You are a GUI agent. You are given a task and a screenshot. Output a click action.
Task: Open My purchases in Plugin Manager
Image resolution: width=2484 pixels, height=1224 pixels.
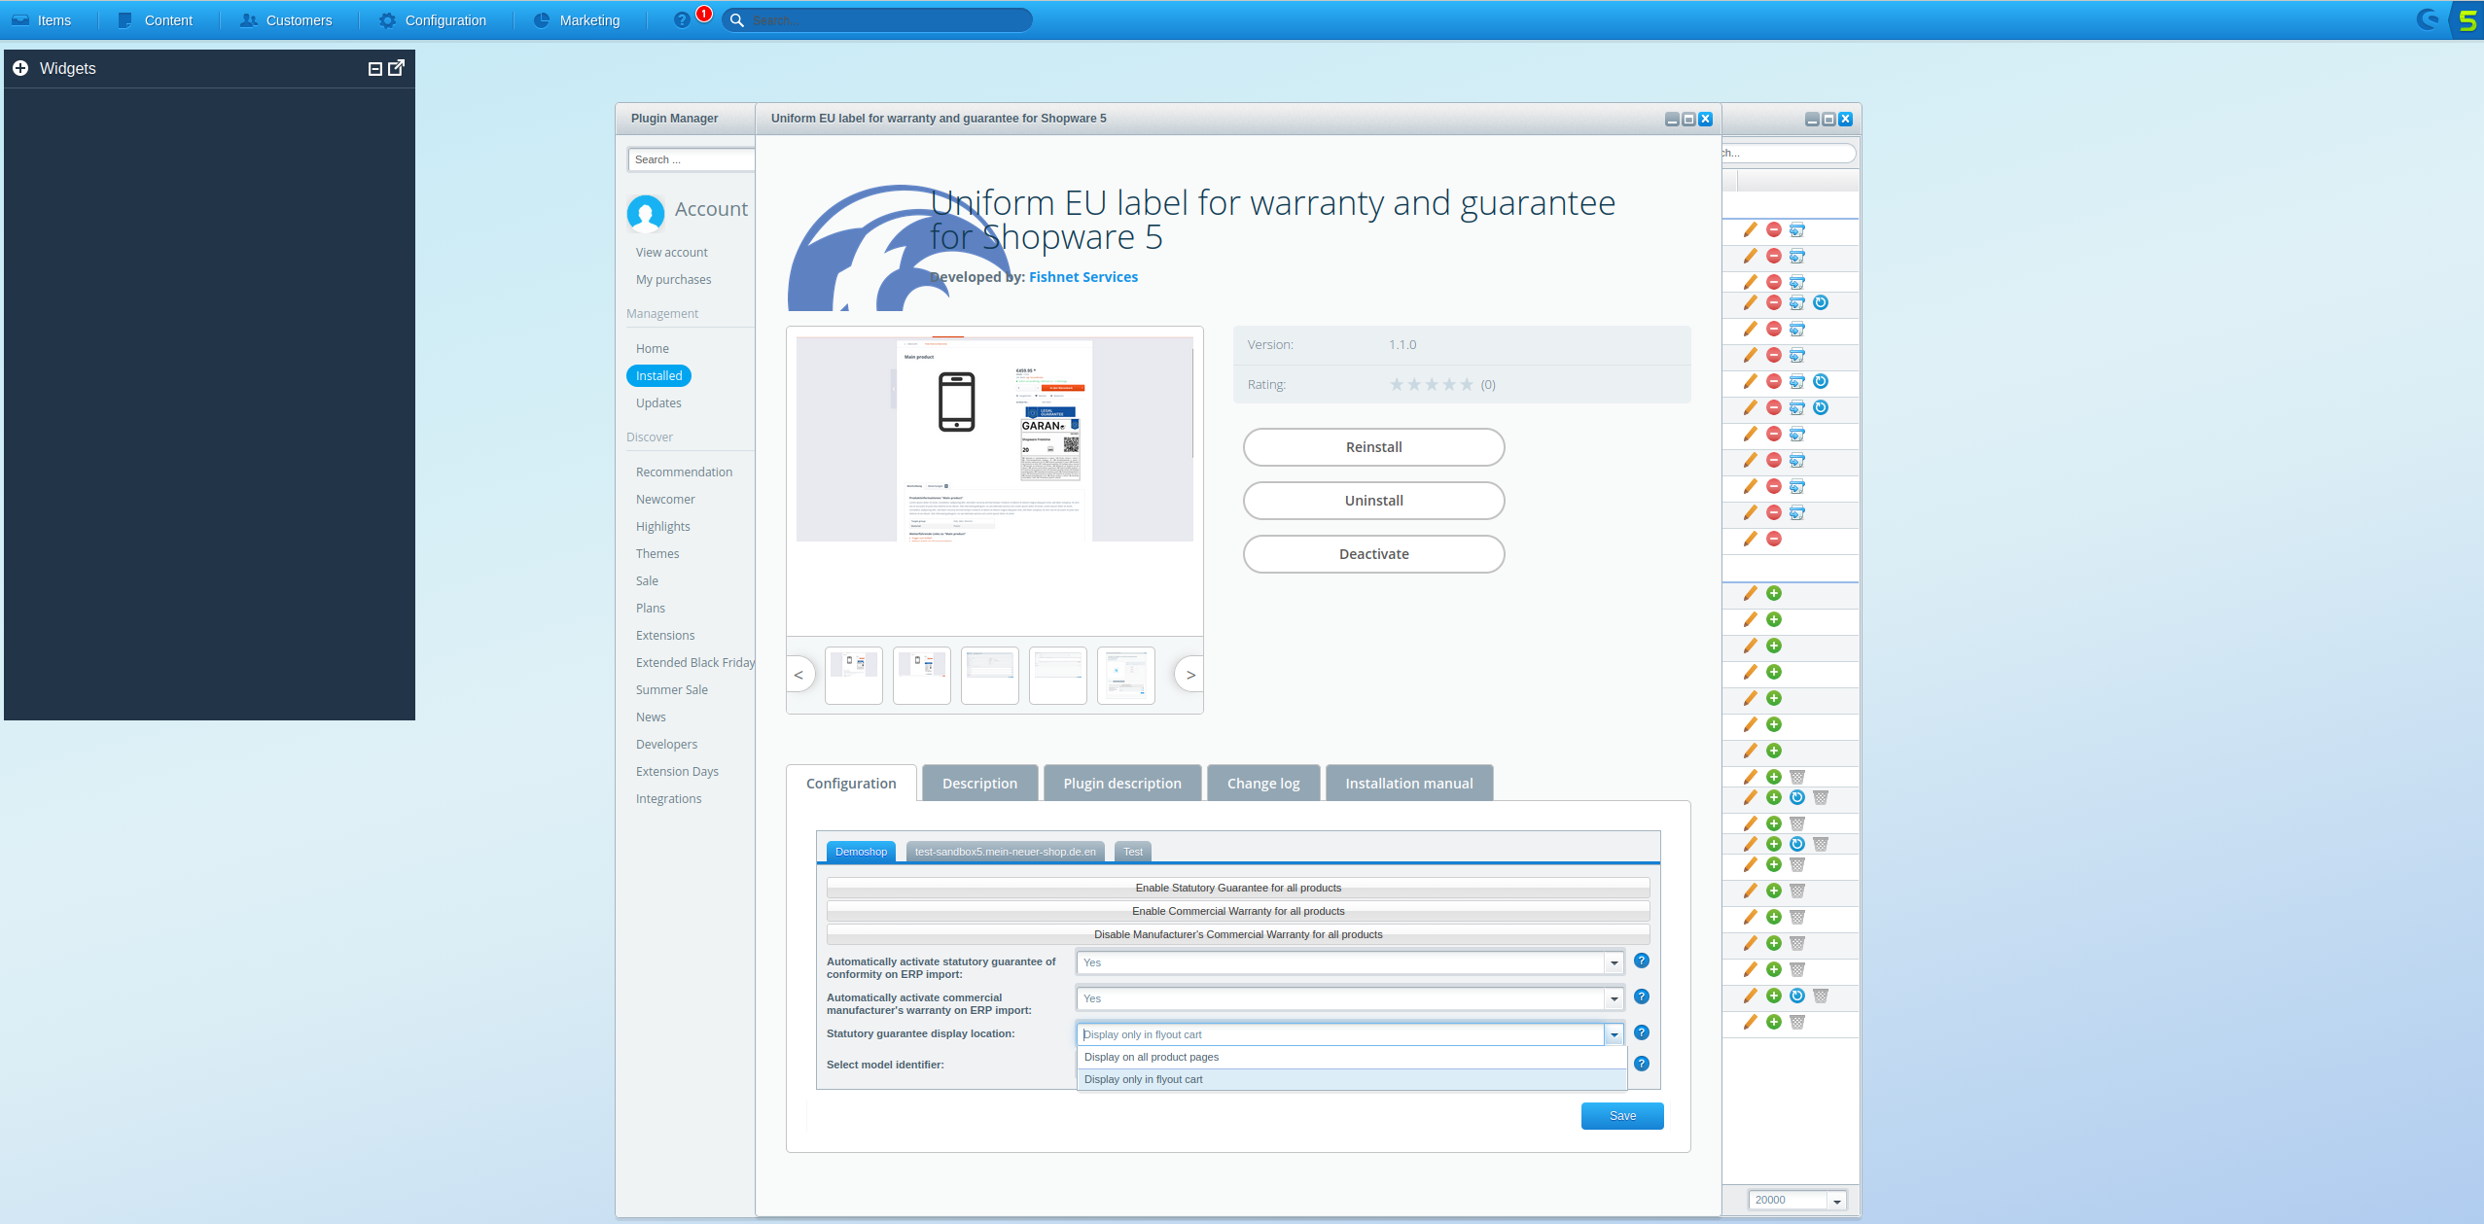pyautogui.click(x=674, y=280)
